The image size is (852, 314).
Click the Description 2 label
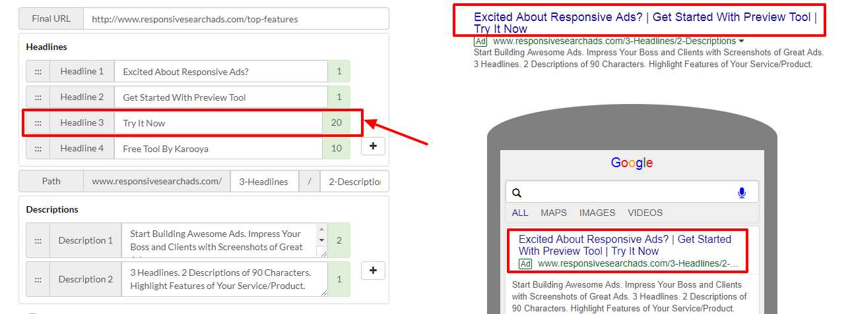click(x=86, y=279)
